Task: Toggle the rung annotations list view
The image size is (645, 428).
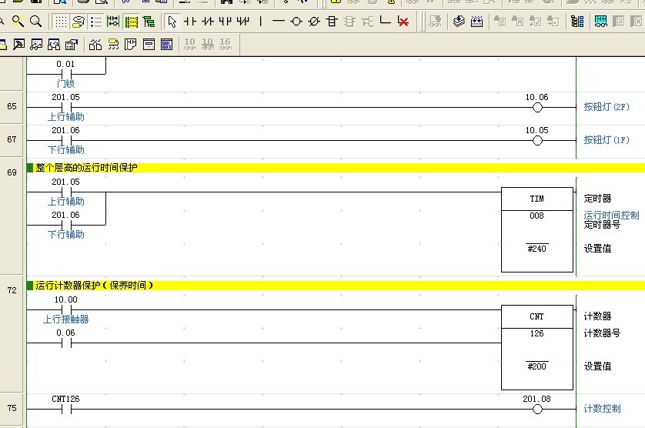Action: [95, 22]
